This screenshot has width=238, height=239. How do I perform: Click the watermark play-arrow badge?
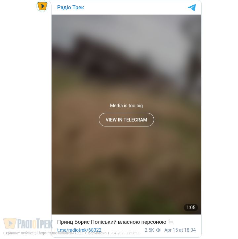coord(10,223)
